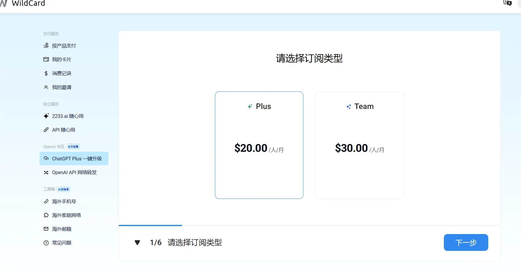Select 2233.ai 随心用 service
The width and height of the screenshot is (521, 272).
[x=74, y=116]
